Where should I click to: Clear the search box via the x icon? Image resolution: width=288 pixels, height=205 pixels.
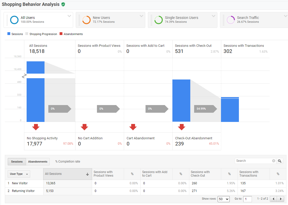274,161
